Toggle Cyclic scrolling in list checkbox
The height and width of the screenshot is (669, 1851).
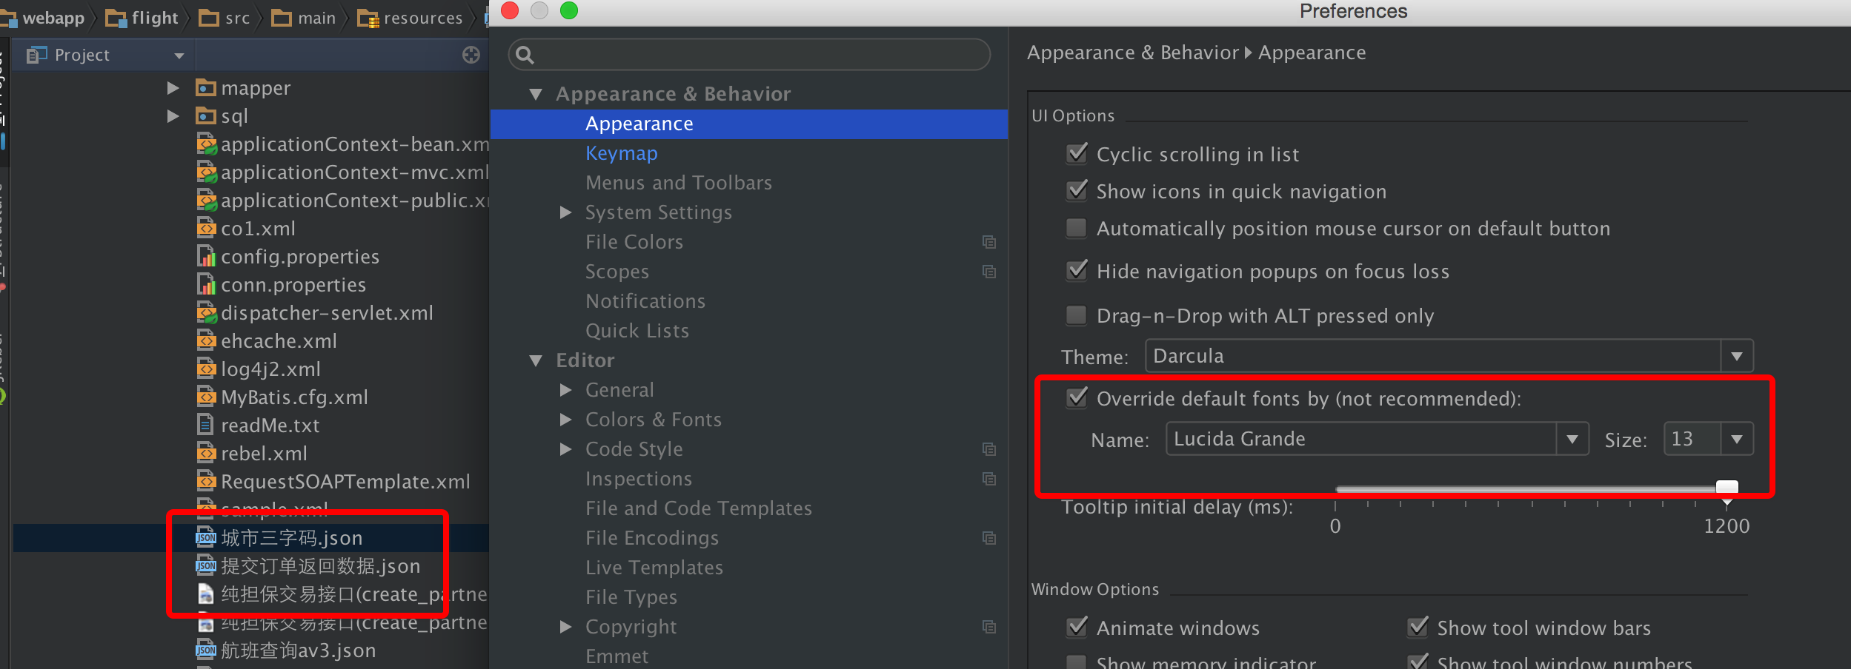1077,153
